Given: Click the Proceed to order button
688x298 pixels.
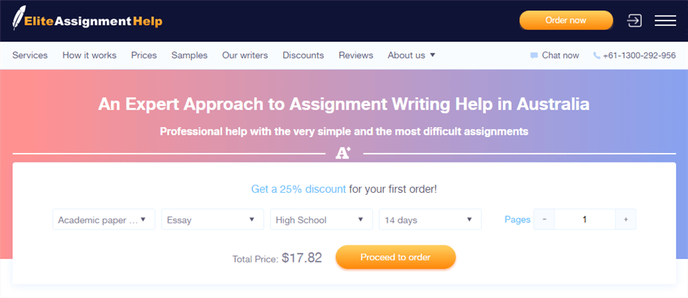Looking at the screenshot, I should tap(396, 258).
